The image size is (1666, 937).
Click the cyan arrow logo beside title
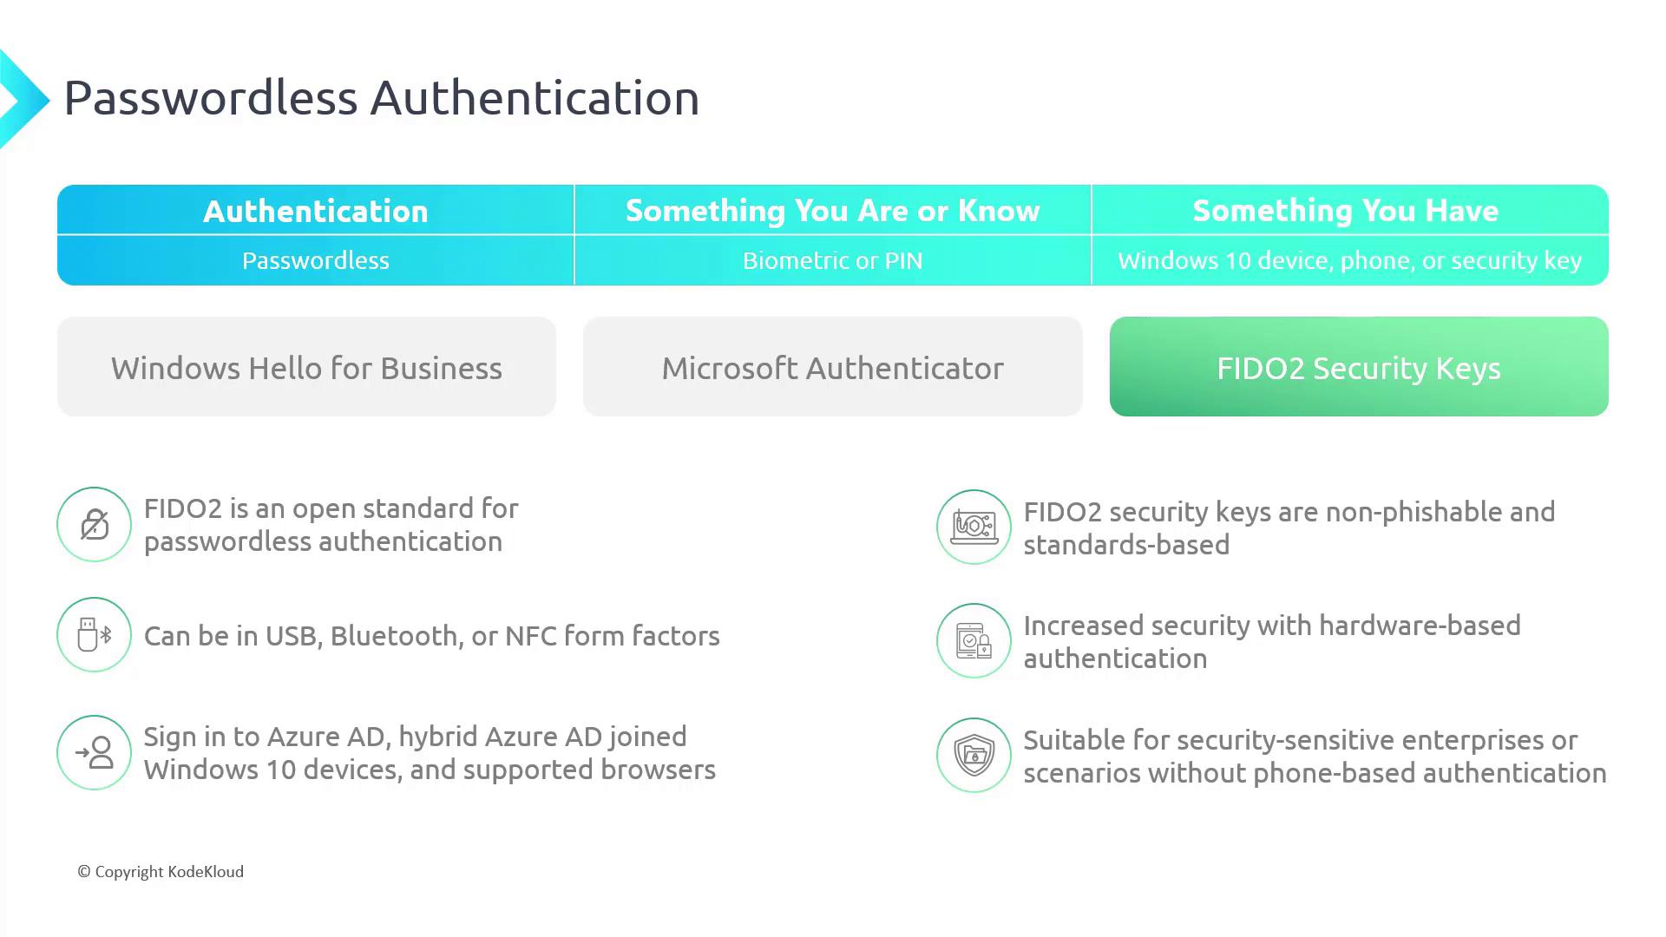(23, 99)
